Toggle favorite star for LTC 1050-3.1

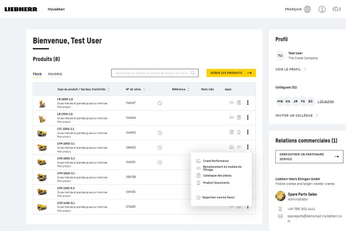coord(160,133)
